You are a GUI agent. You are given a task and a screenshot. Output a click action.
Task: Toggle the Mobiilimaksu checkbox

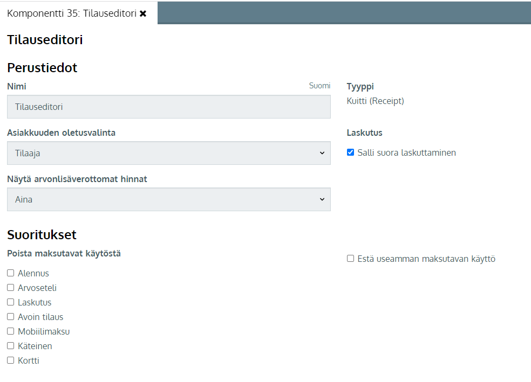(x=11, y=331)
